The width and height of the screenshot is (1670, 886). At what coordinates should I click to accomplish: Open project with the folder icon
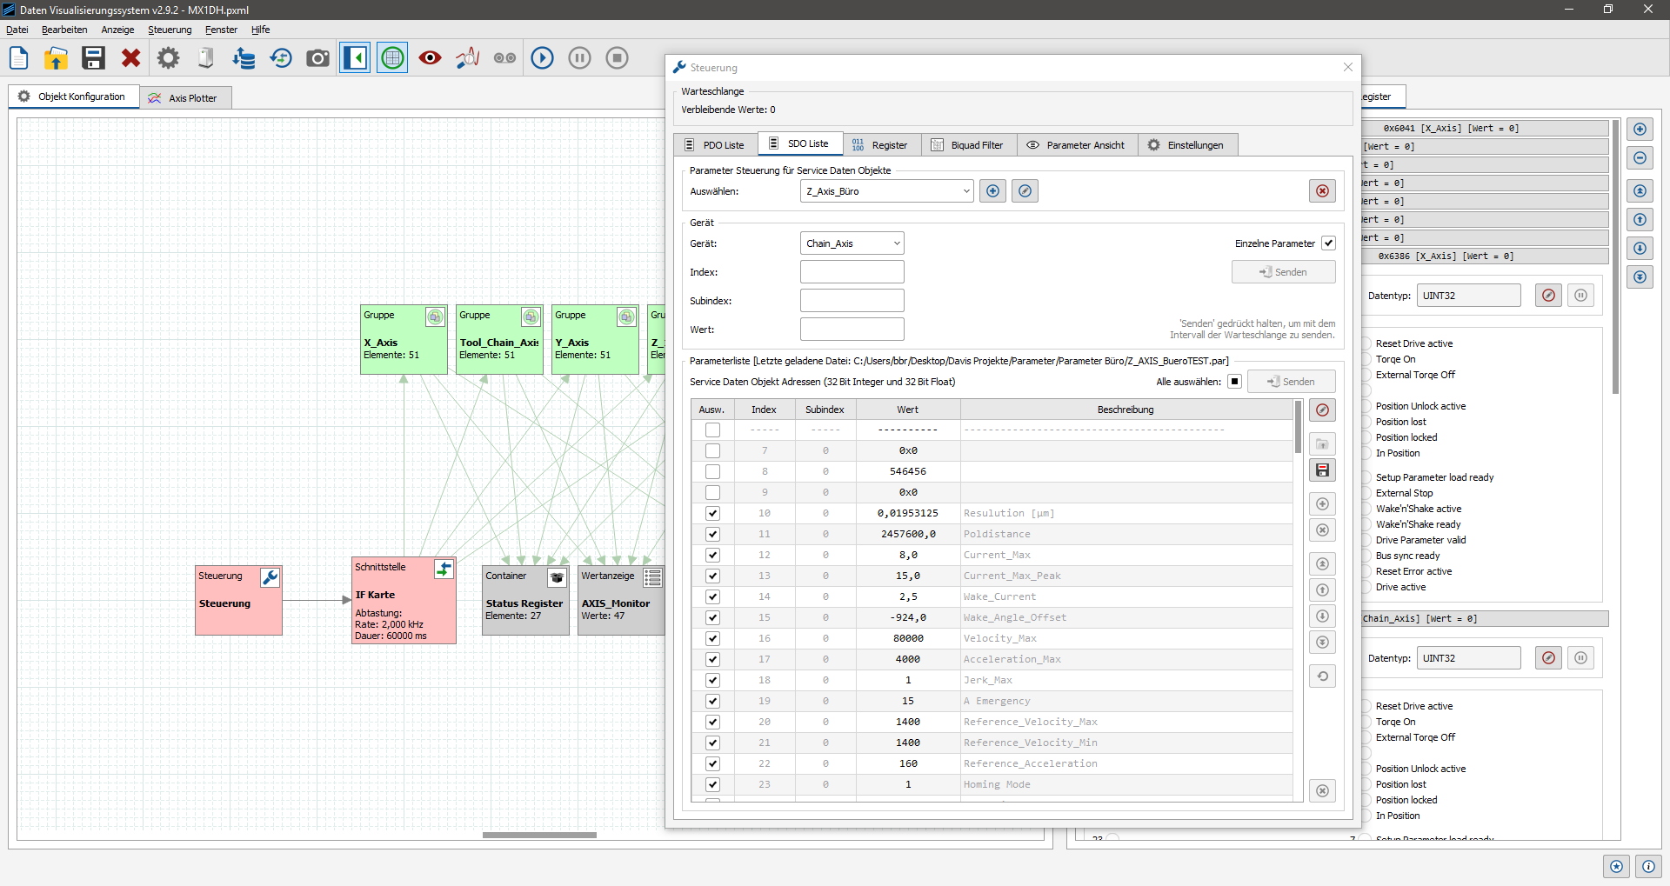(56, 58)
